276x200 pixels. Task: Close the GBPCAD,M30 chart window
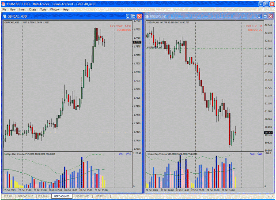[x=139, y=16]
